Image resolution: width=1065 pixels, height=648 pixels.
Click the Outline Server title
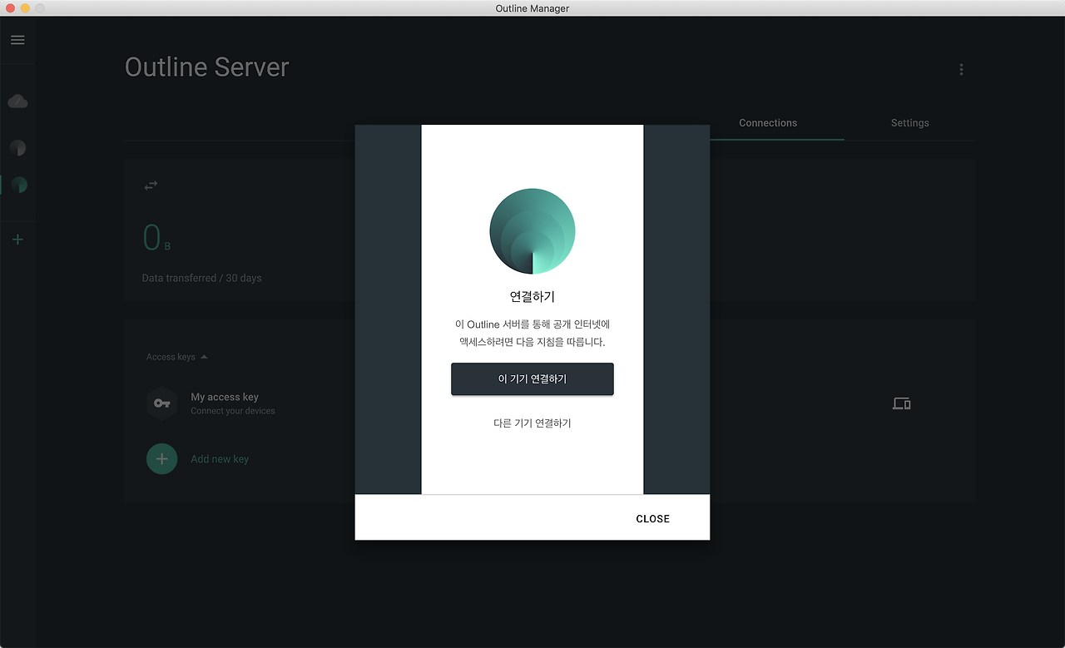coord(207,67)
